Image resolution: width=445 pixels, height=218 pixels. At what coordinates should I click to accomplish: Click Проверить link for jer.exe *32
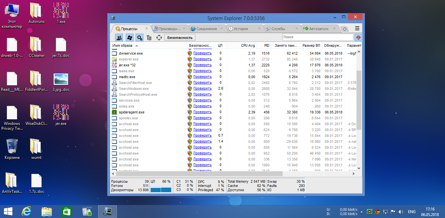202,65
